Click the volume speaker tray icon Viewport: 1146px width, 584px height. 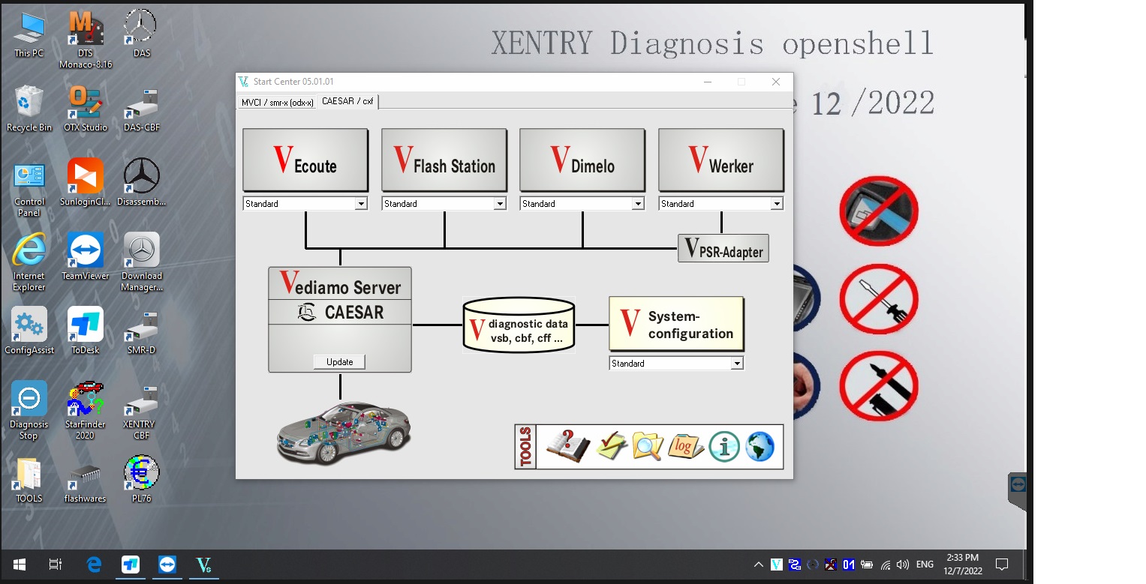903,565
